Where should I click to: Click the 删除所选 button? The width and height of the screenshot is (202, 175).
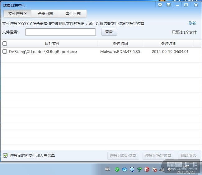coord(189,156)
